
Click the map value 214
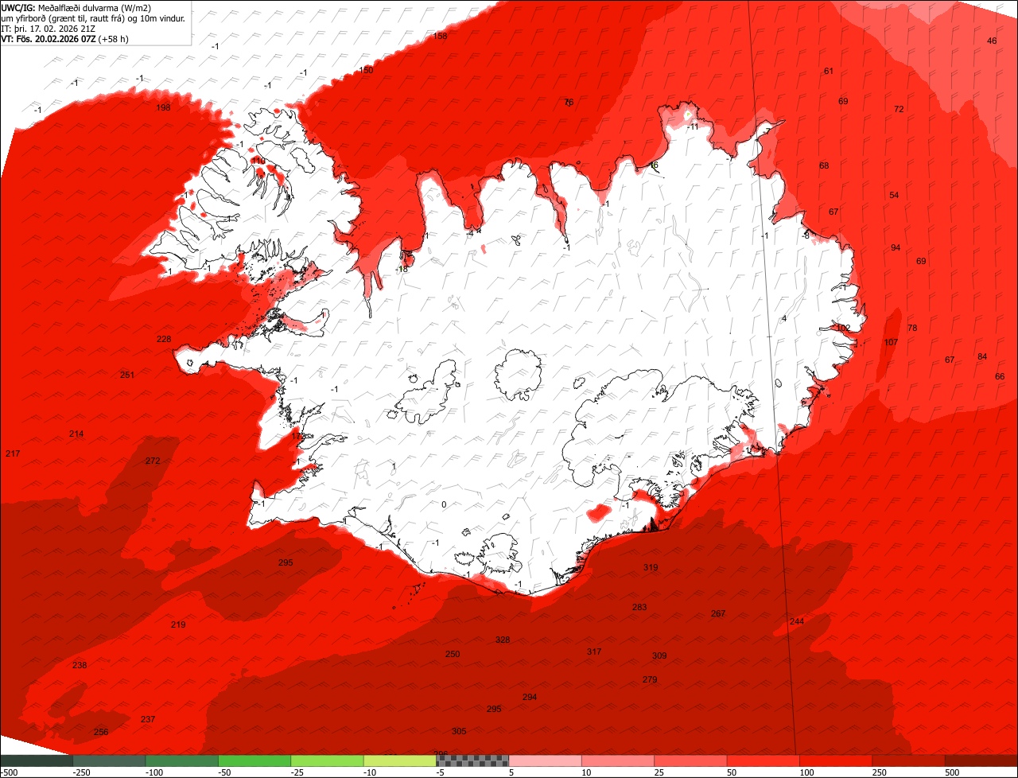pyautogui.click(x=76, y=434)
